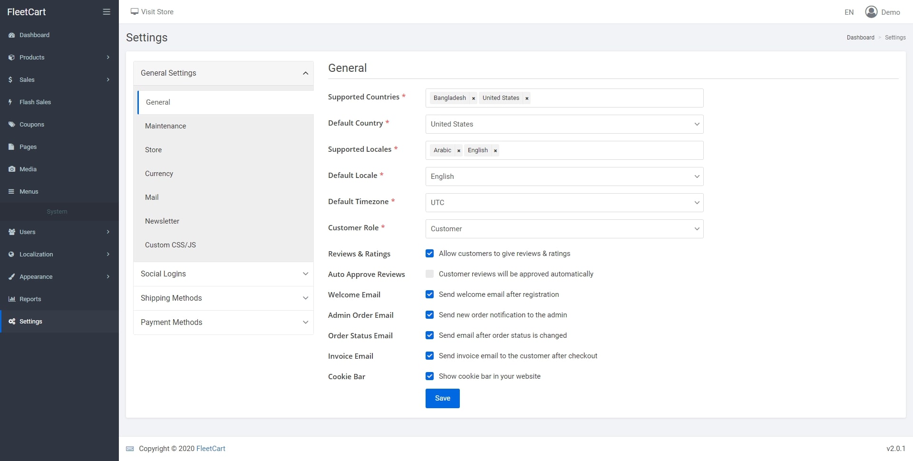Image resolution: width=913 pixels, height=461 pixels.
Task: Click the Reports chart icon
Action: pyautogui.click(x=12, y=299)
